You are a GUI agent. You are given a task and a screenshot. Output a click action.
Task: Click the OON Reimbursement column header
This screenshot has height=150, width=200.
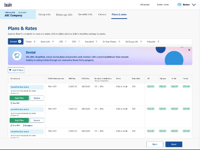56,79
